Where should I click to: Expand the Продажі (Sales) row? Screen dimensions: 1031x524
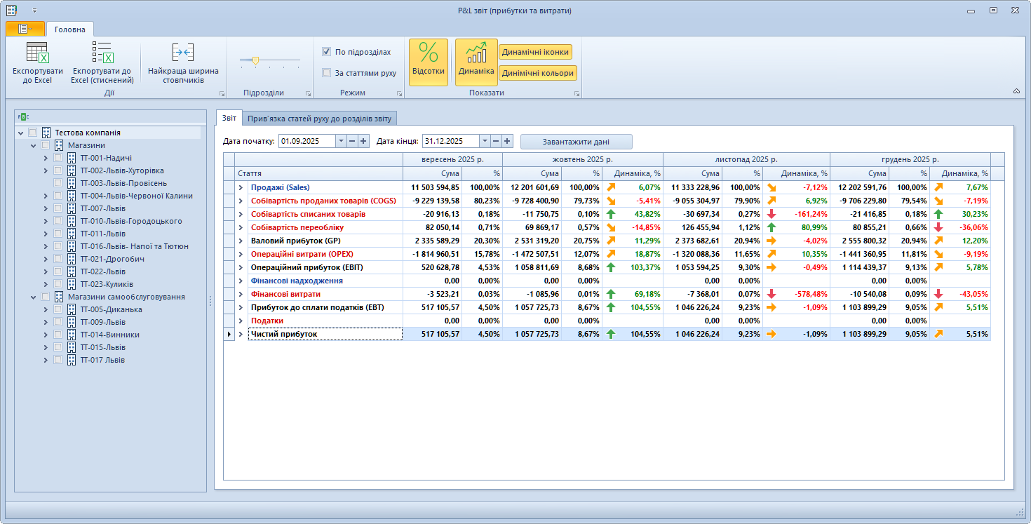[x=241, y=187]
